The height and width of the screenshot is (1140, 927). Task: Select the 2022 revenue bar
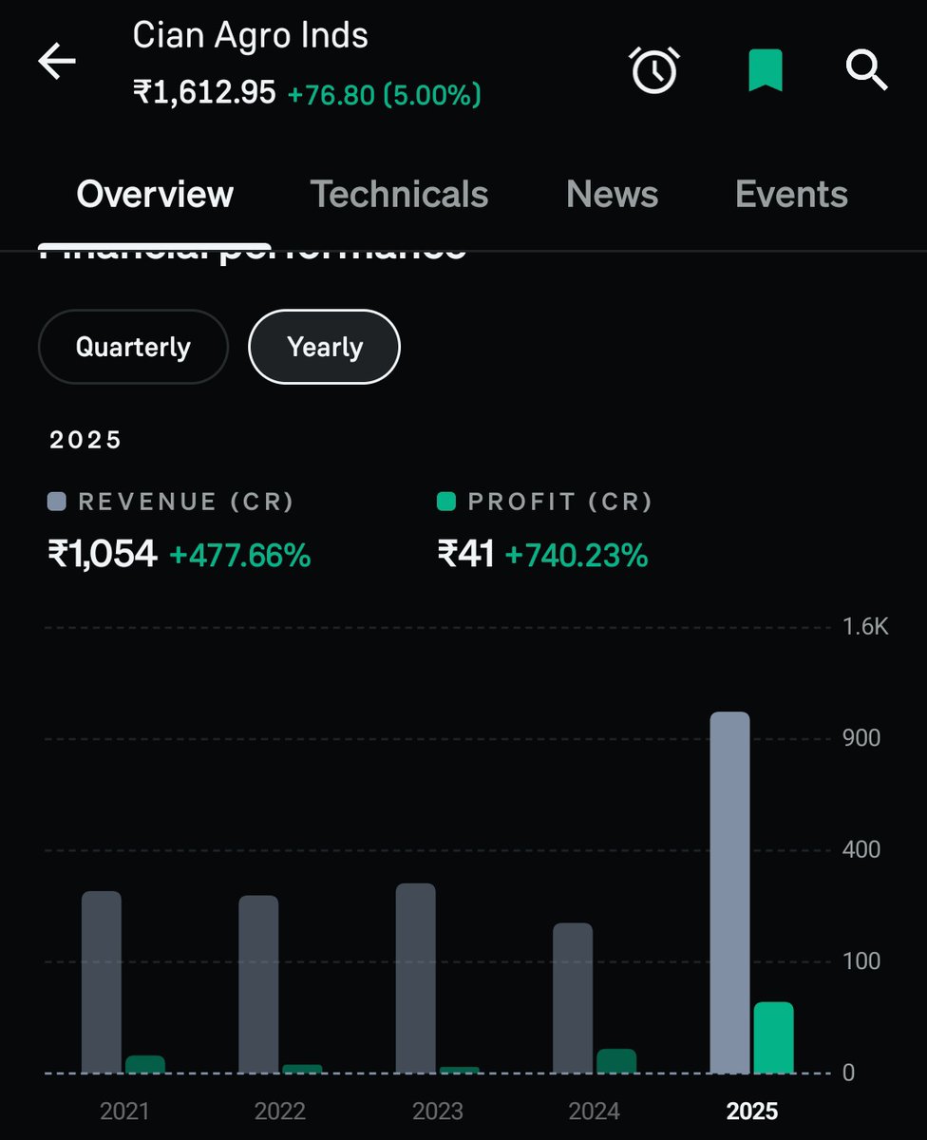[258, 984]
